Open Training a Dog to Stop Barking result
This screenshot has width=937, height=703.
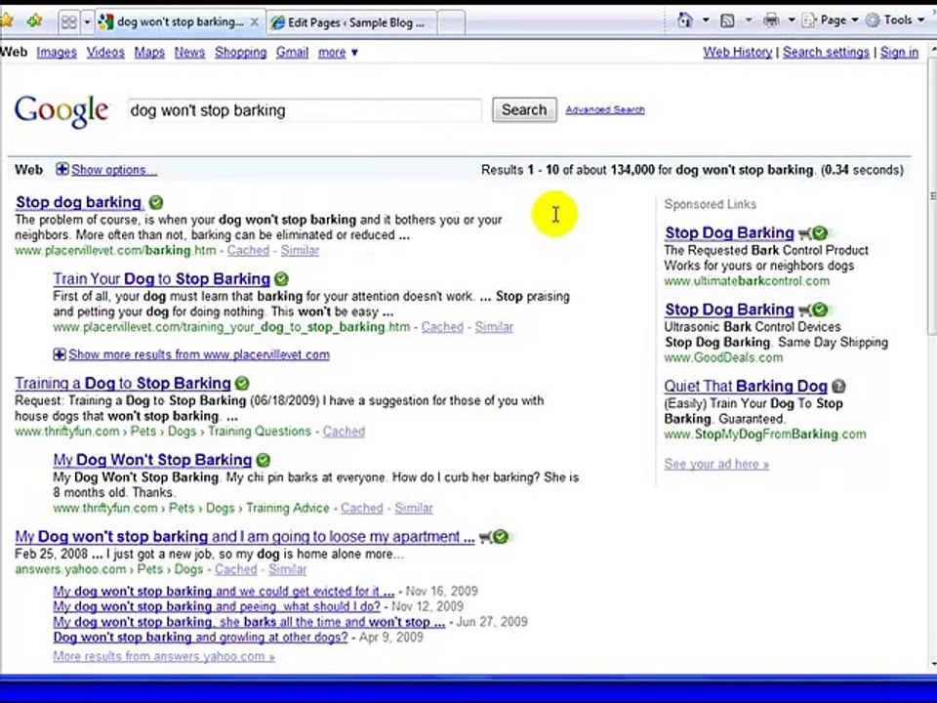[123, 383]
